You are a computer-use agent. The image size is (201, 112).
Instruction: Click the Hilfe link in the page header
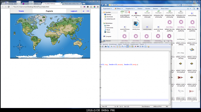[88, 11]
